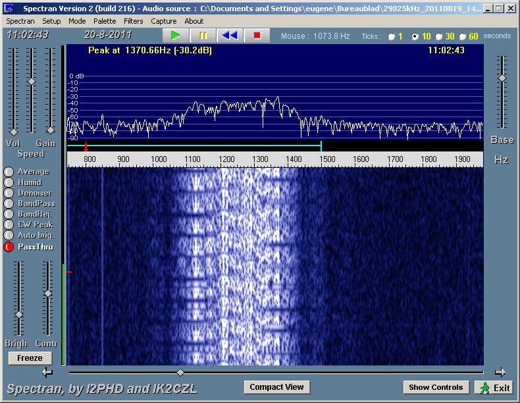Toggle the CW Peak option

coord(9,225)
